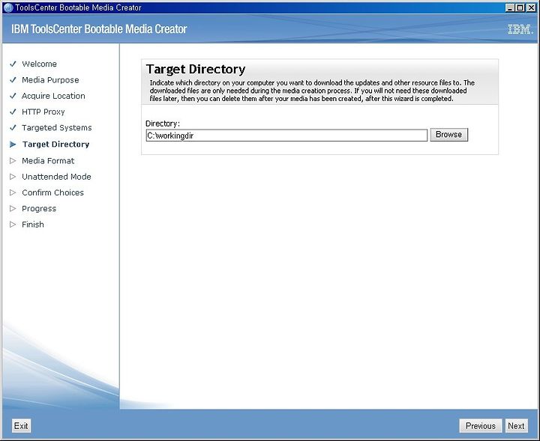Open the Targeted Systems step
Screen dimensions: 540x441
57,127
